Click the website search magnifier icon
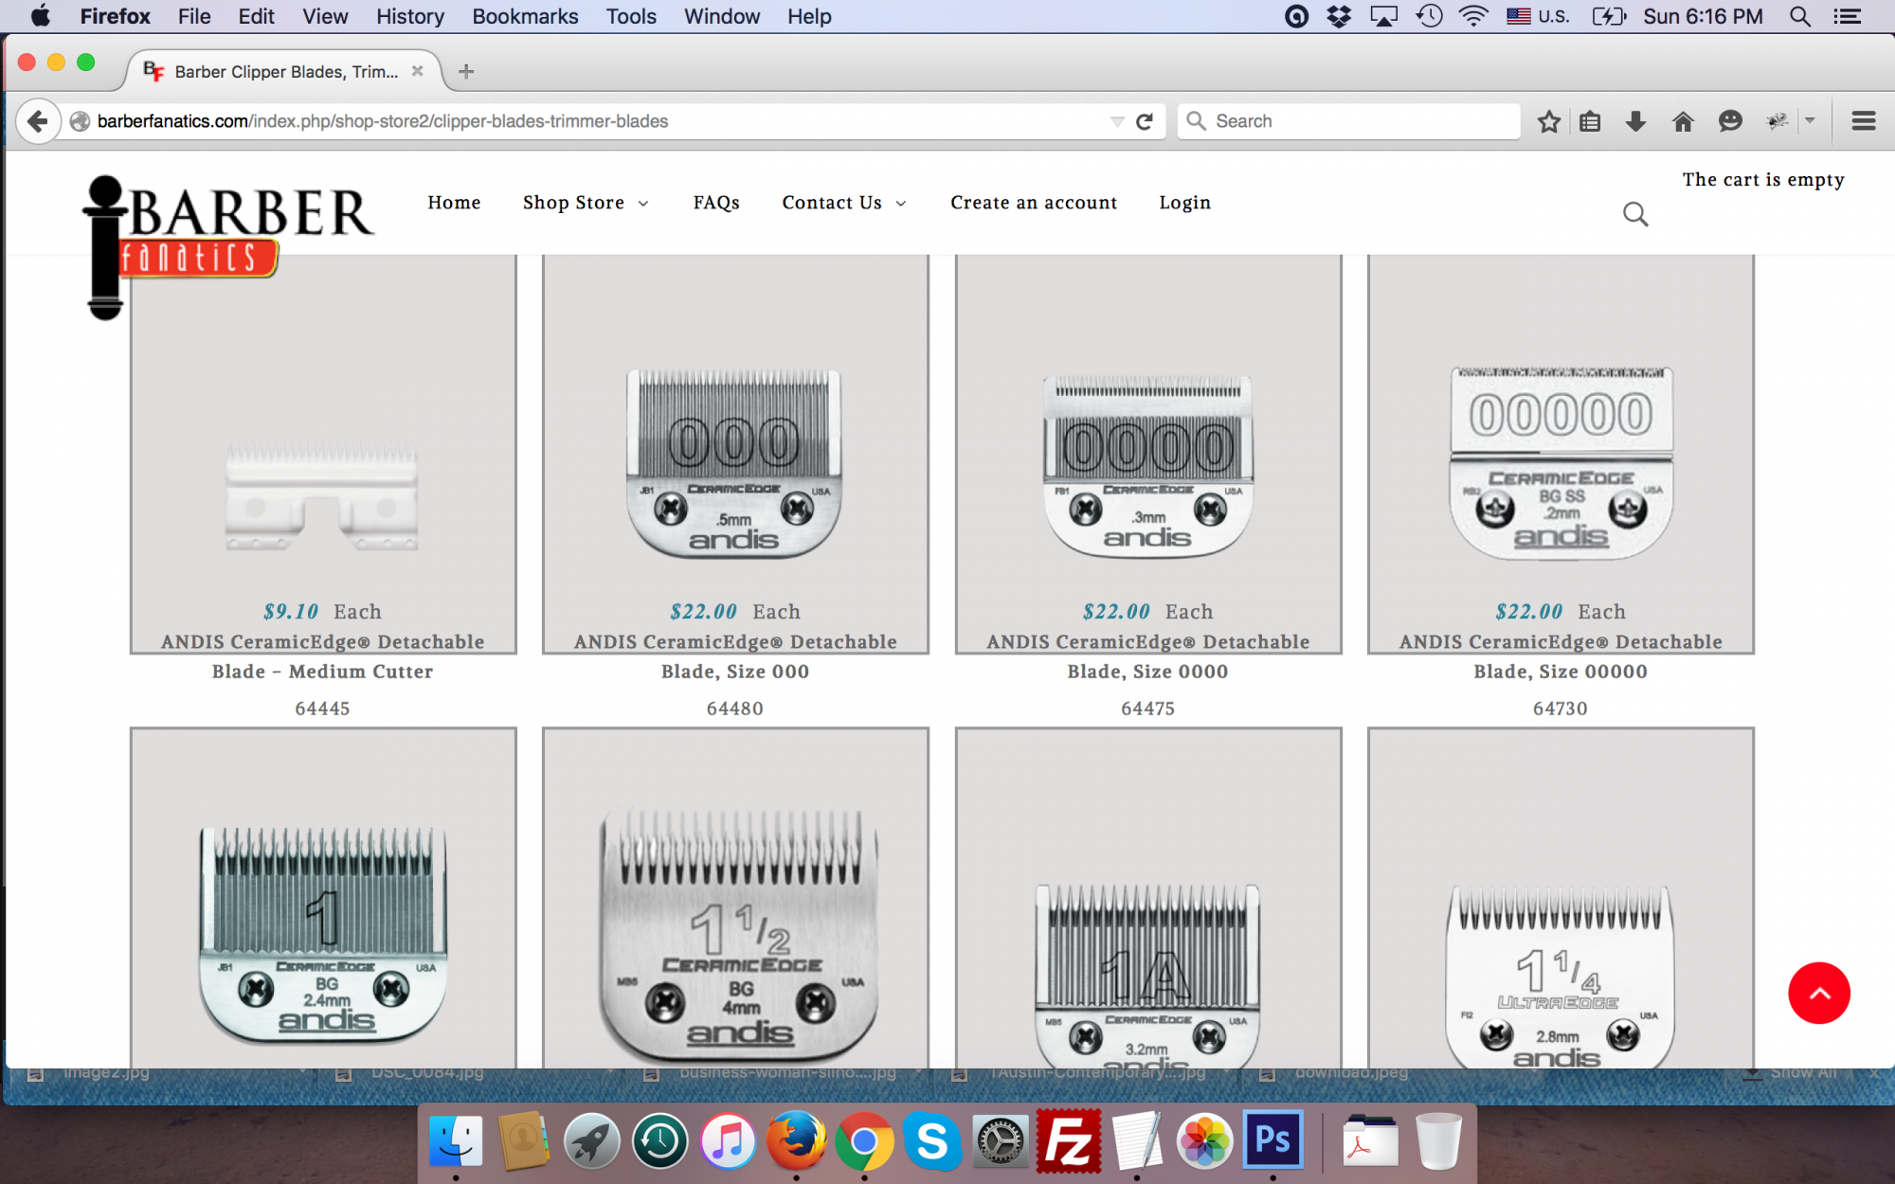Viewport: 1895px width, 1184px height. [x=1635, y=215]
